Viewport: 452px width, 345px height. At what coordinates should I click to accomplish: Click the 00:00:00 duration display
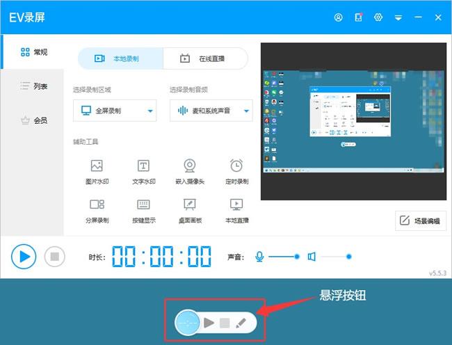point(161,256)
